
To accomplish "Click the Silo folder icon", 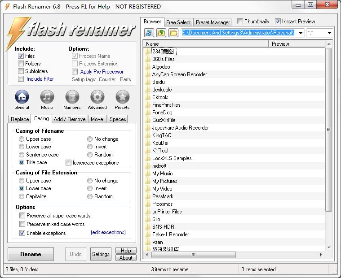I will (x=148, y=219).
